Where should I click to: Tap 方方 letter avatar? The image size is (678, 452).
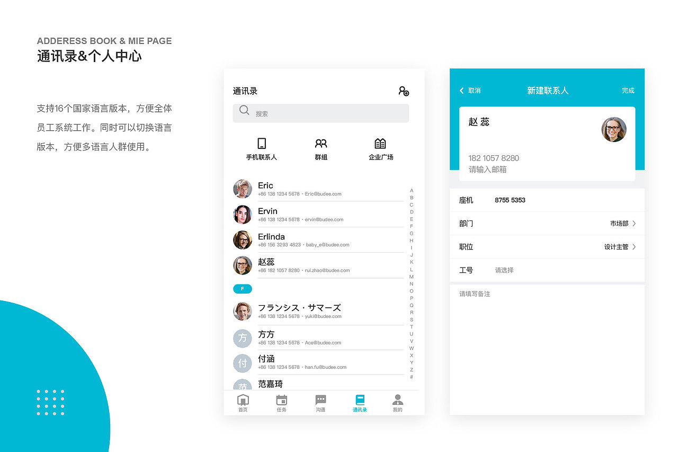[243, 338]
